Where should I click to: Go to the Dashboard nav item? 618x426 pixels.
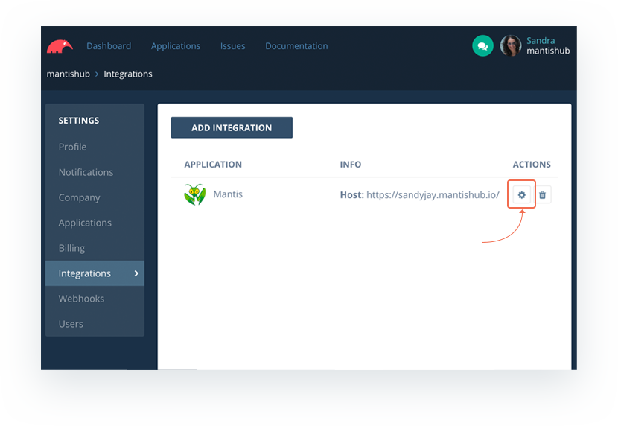[109, 46]
